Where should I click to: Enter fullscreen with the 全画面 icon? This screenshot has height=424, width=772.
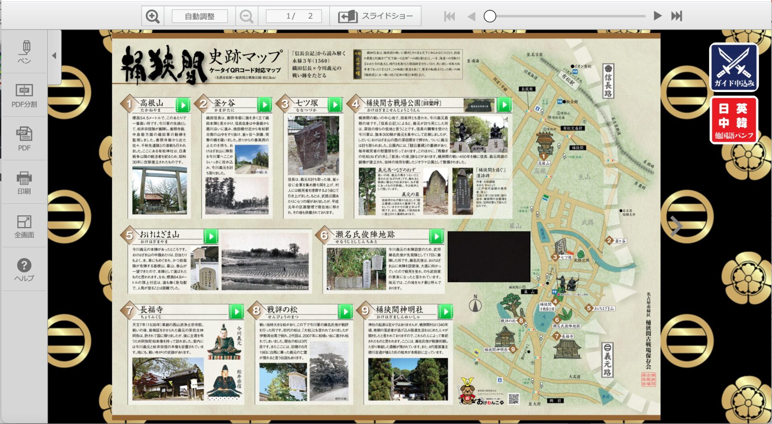(x=25, y=225)
